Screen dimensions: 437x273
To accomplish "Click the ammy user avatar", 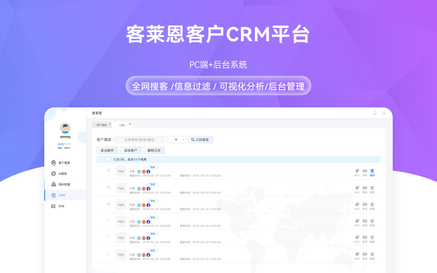I will [65, 128].
